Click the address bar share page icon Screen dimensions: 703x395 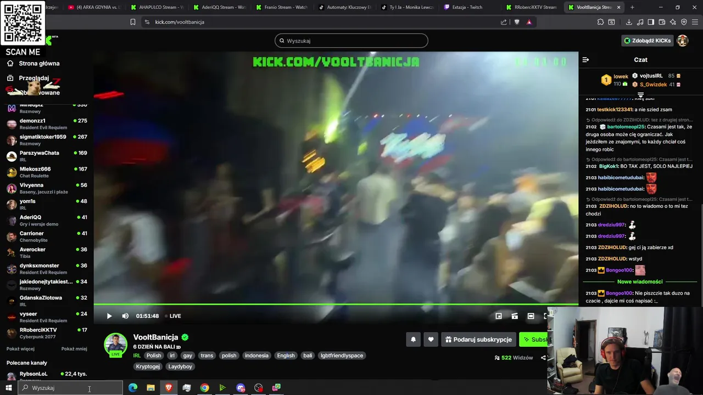click(504, 22)
